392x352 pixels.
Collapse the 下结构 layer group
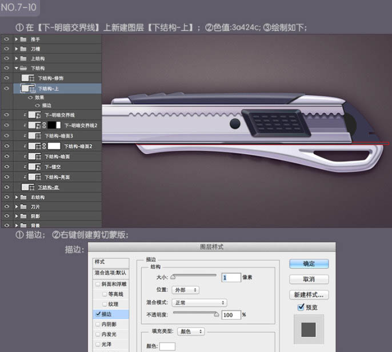pos(16,68)
